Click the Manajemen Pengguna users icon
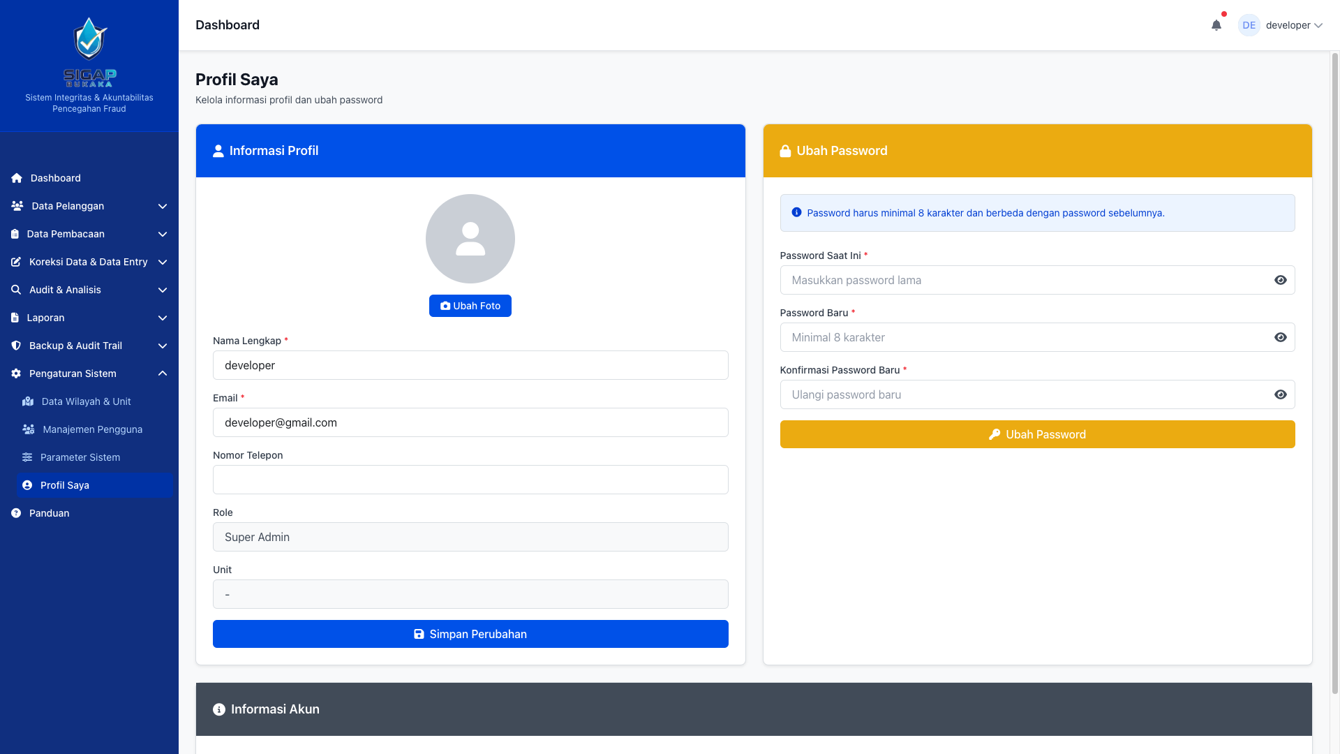The width and height of the screenshot is (1340, 754). tap(29, 429)
